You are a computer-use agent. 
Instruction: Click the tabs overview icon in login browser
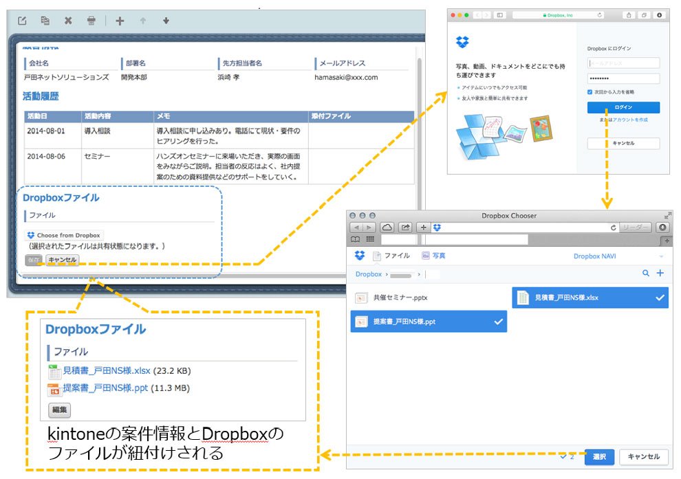pyautogui.click(x=644, y=15)
